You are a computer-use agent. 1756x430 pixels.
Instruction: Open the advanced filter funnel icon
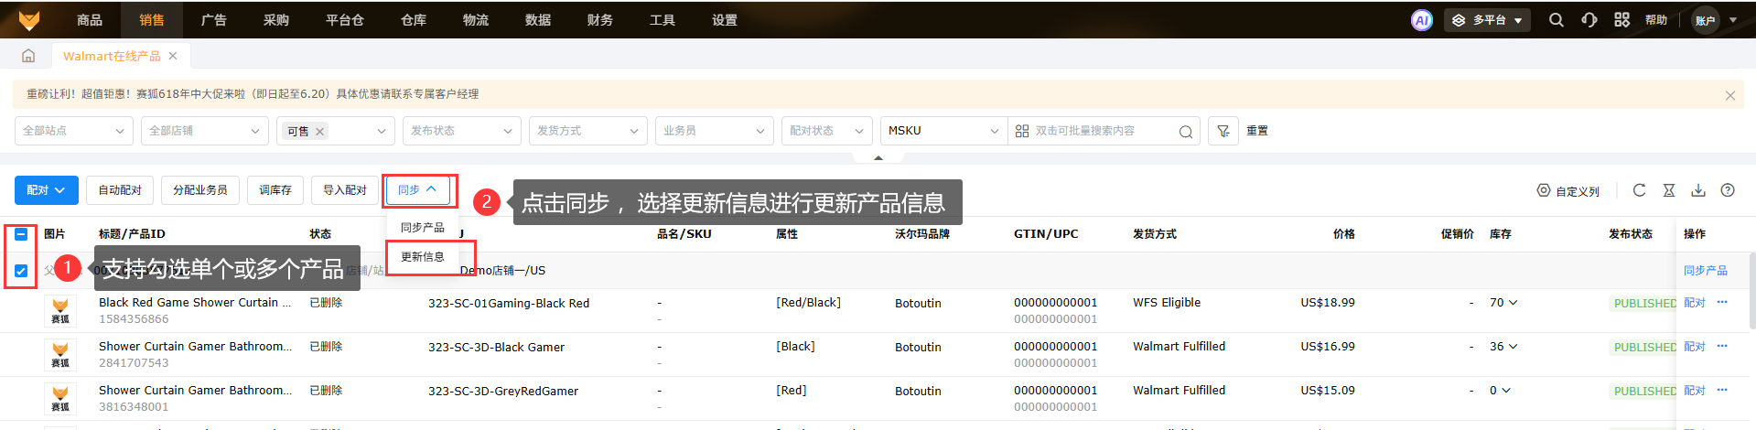1223,131
